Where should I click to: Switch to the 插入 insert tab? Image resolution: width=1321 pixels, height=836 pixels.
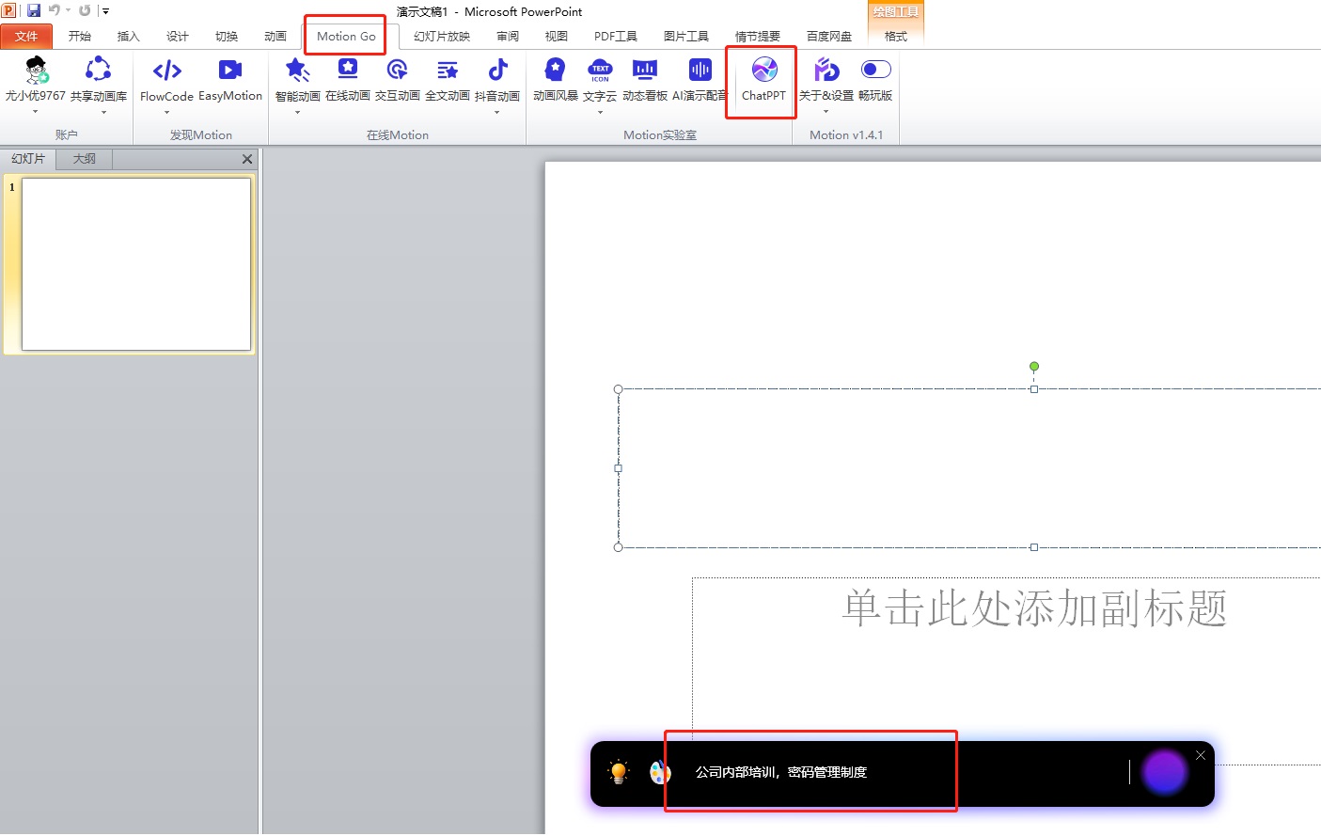(x=129, y=37)
